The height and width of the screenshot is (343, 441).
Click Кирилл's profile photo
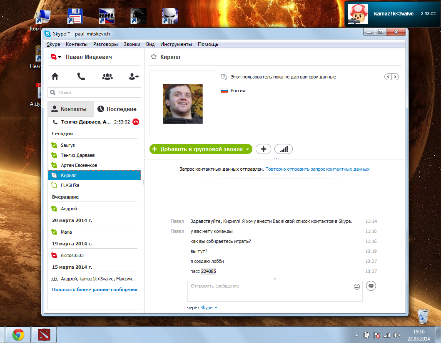182,104
